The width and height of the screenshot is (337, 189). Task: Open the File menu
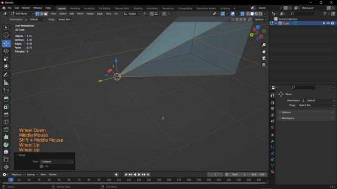(x=9, y=8)
